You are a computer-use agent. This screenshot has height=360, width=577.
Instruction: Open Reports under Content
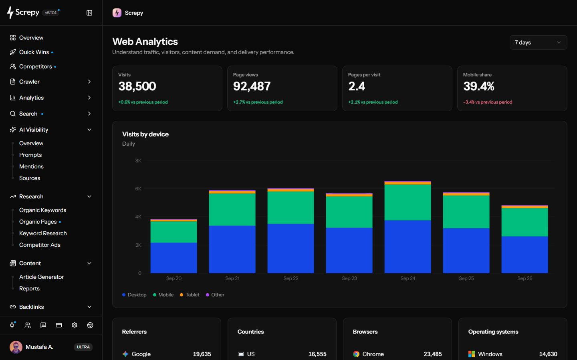29,288
